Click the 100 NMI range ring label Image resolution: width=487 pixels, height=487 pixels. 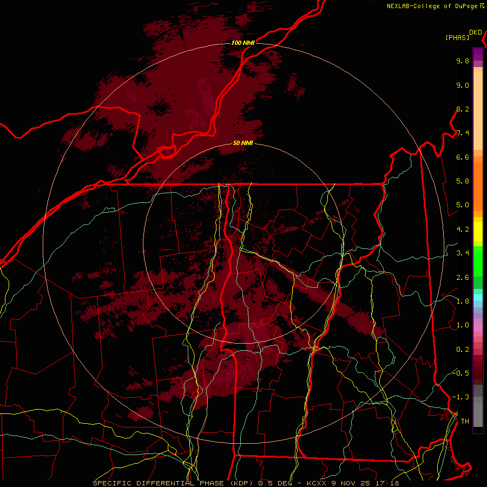pyautogui.click(x=243, y=43)
